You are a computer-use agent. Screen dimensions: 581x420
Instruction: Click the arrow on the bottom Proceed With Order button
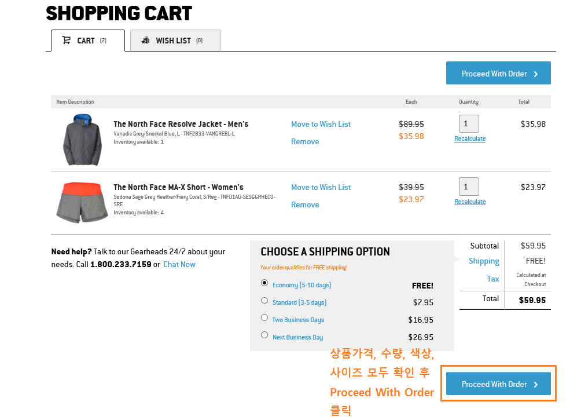(536, 385)
